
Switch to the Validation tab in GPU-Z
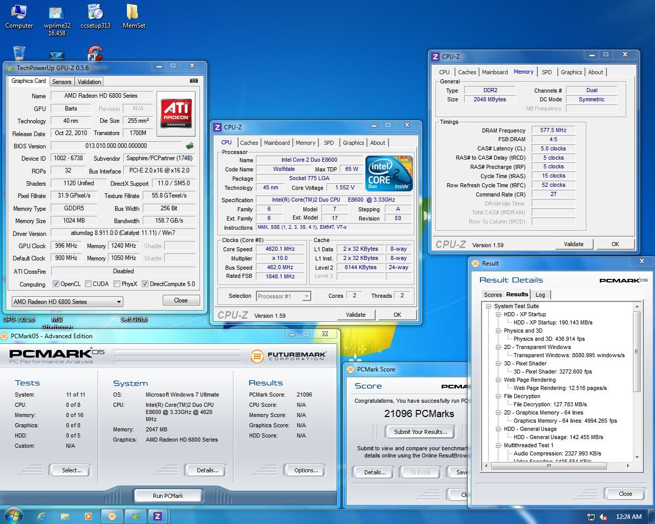pyautogui.click(x=90, y=82)
